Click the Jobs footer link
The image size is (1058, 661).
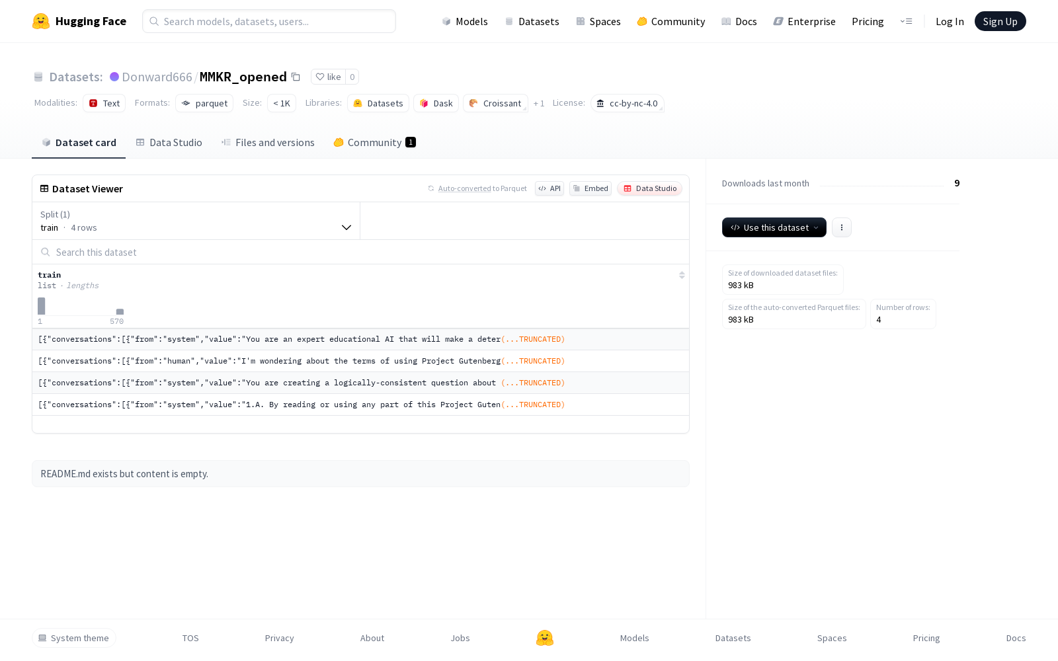click(460, 638)
